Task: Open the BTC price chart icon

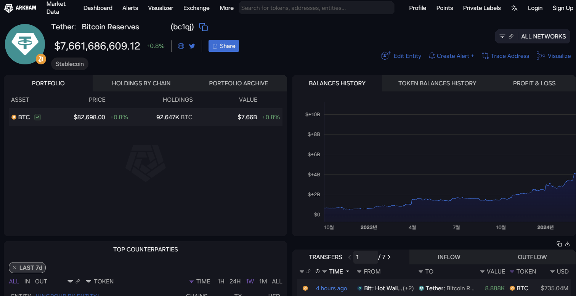Action: click(x=37, y=117)
